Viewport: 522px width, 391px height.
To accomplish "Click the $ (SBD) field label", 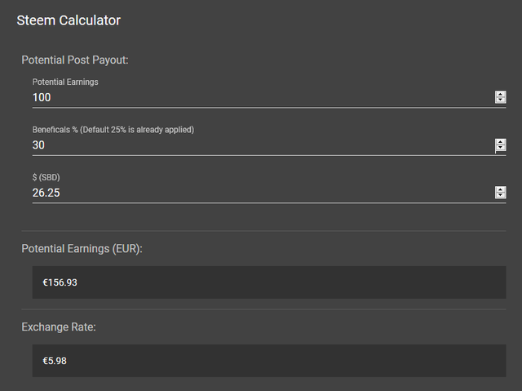I will pyautogui.click(x=46, y=177).
